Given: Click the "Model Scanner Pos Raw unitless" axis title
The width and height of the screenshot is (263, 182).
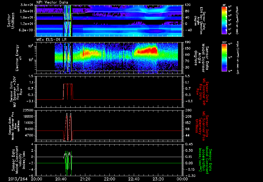Looking at the screenshot, I should 14,126.
